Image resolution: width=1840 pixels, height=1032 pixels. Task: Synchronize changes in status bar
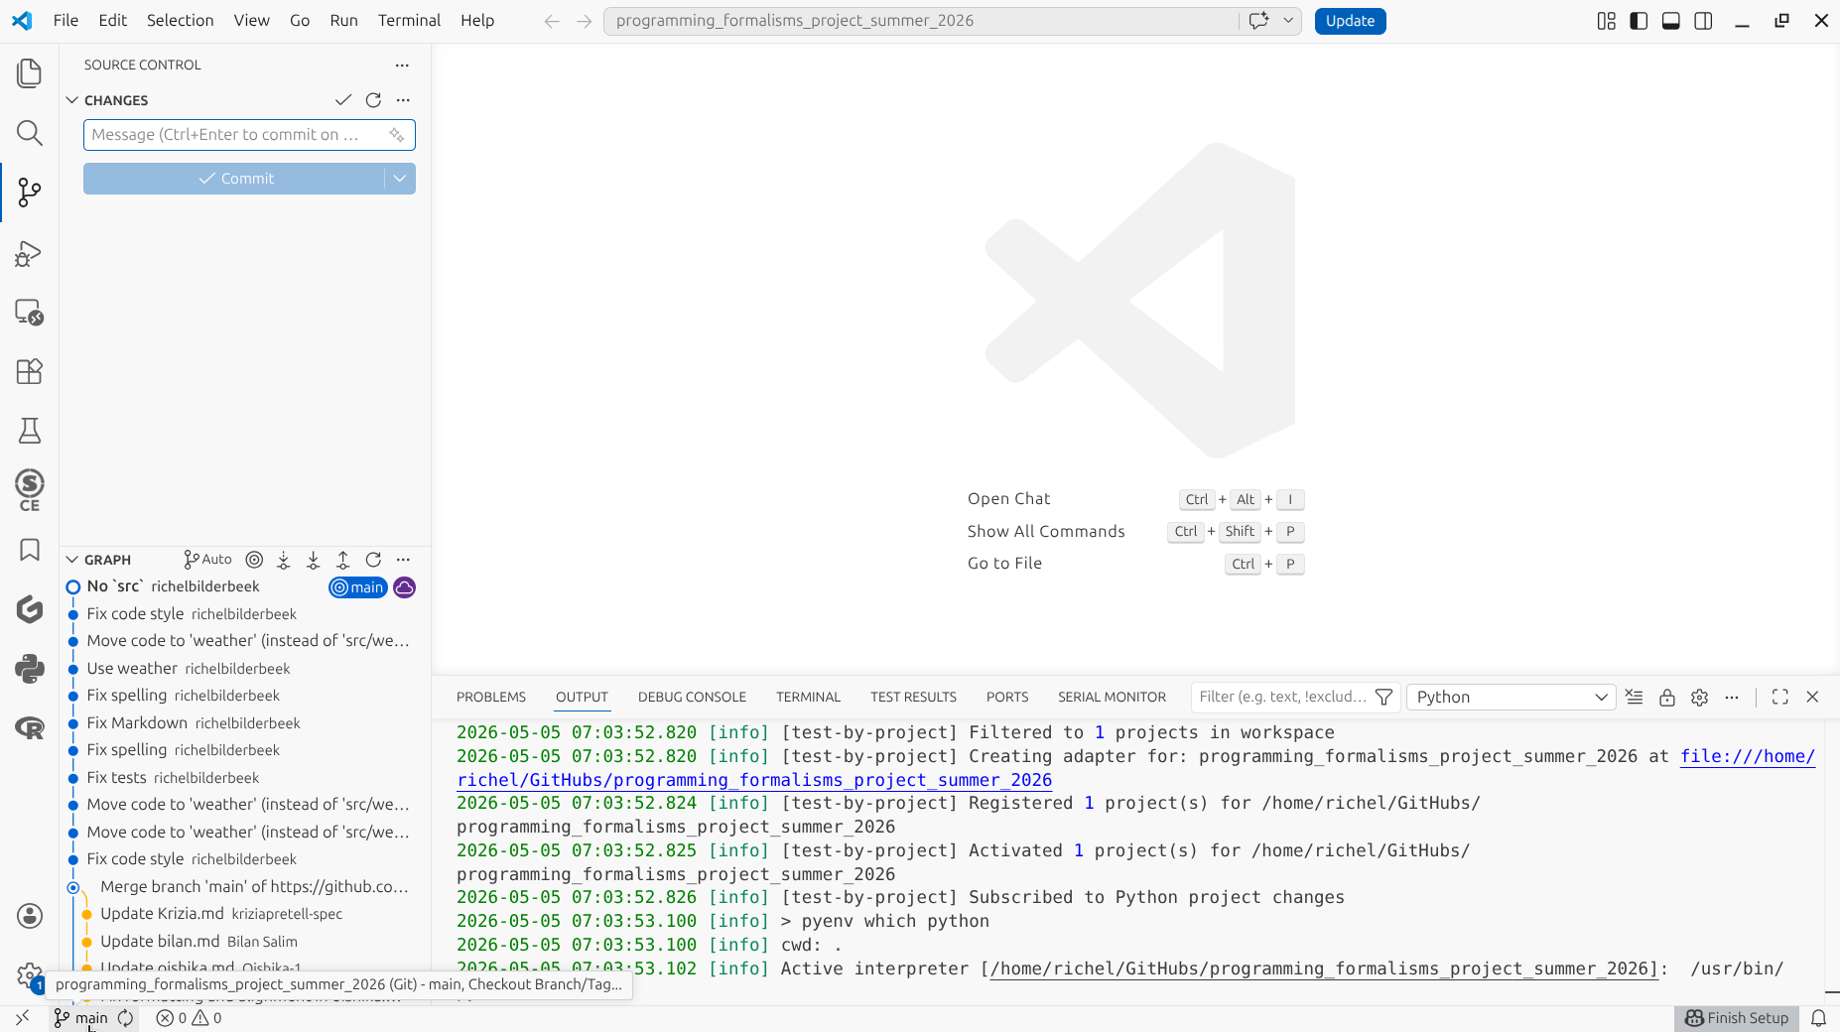tap(126, 1018)
